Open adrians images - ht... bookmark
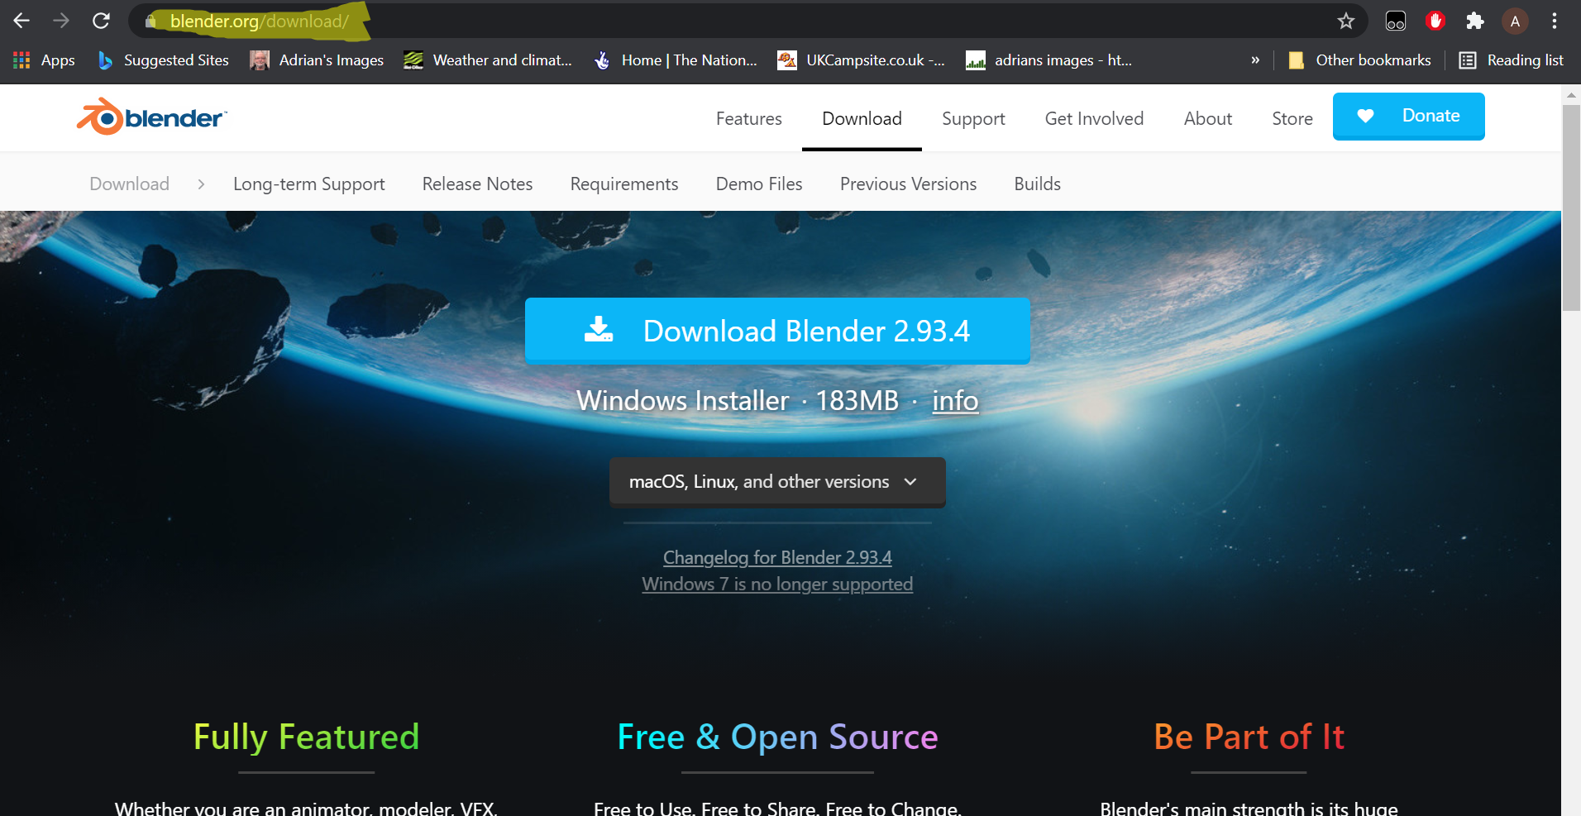The image size is (1581, 816). point(1049,60)
